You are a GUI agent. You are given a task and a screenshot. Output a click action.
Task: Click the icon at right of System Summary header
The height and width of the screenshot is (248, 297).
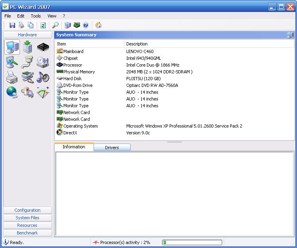pos(290,35)
